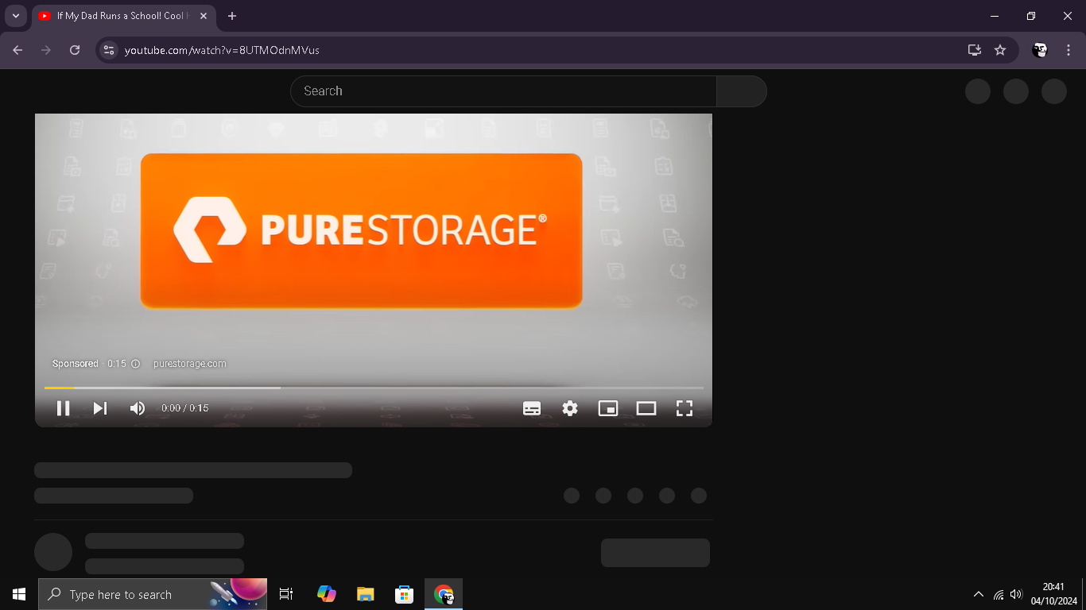
Task: Bookmark this tab with the star
Action: (1000, 50)
